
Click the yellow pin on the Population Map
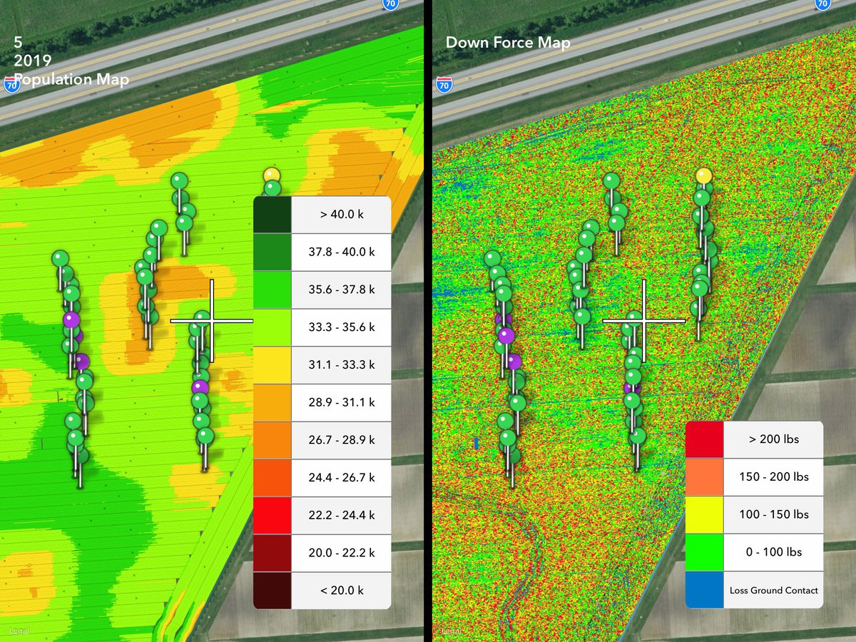[271, 174]
